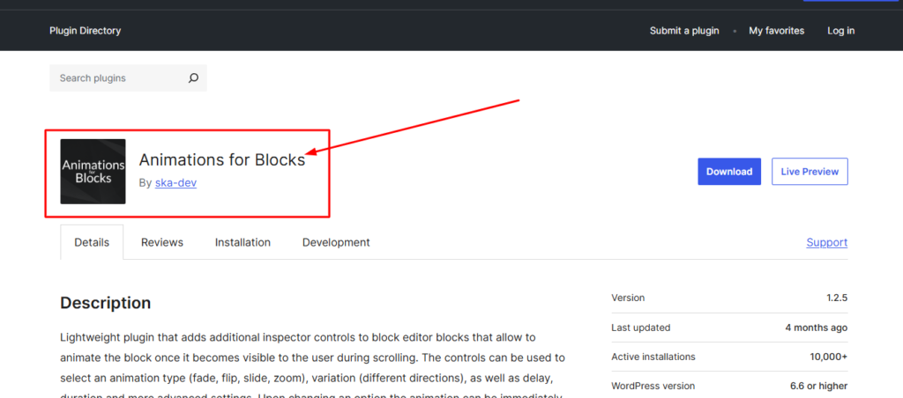Image resolution: width=903 pixels, height=398 pixels.
Task: Select the Version value 1.2.5
Action: [837, 298]
